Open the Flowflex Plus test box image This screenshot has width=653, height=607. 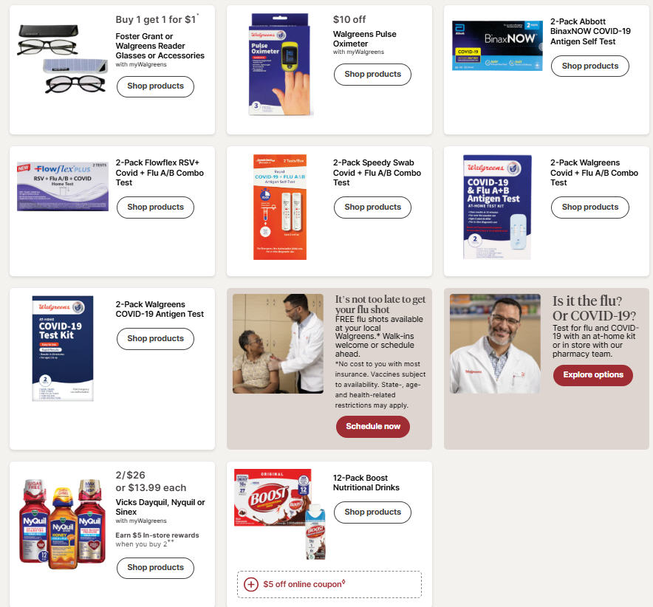tap(63, 187)
